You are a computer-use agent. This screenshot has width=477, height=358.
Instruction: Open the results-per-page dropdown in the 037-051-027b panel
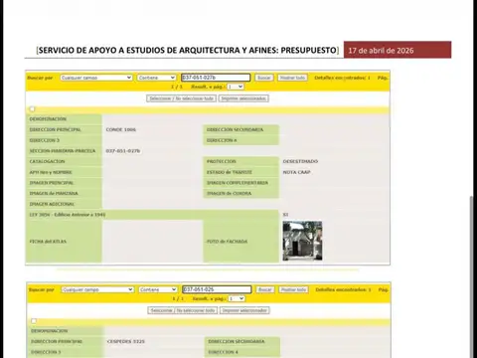[236, 87]
